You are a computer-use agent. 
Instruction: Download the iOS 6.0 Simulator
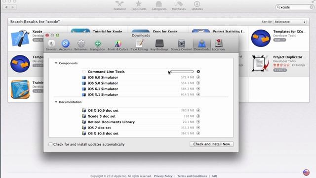[x=198, y=77]
